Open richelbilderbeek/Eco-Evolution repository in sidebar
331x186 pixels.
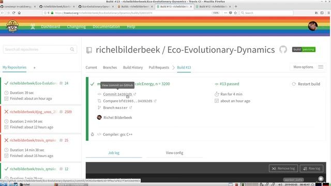pyautogui.click(x=33, y=83)
